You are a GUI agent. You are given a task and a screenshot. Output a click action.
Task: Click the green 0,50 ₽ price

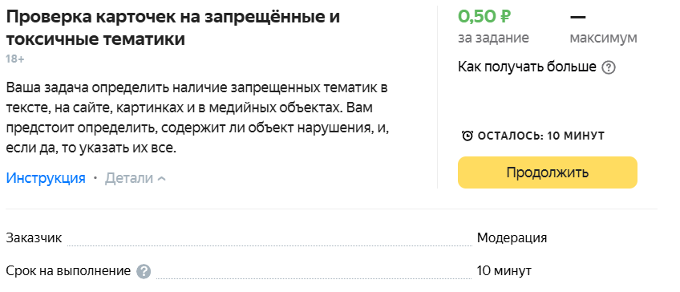pyautogui.click(x=484, y=17)
